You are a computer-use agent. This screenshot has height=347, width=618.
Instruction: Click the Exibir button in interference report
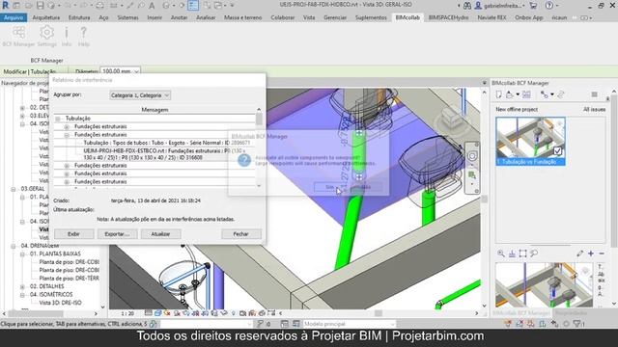pos(73,234)
